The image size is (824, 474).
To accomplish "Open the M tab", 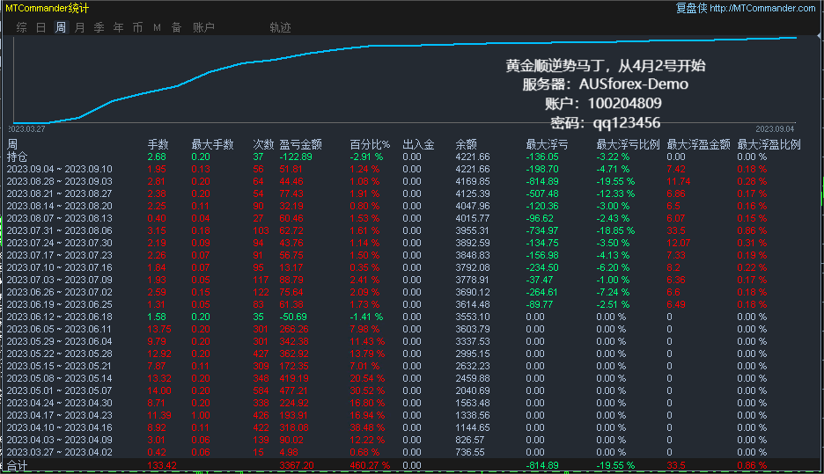I will pos(157,27).
